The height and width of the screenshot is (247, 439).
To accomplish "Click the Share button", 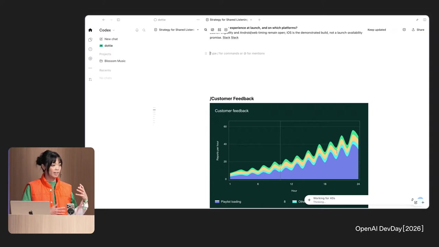I will point(418,30).
